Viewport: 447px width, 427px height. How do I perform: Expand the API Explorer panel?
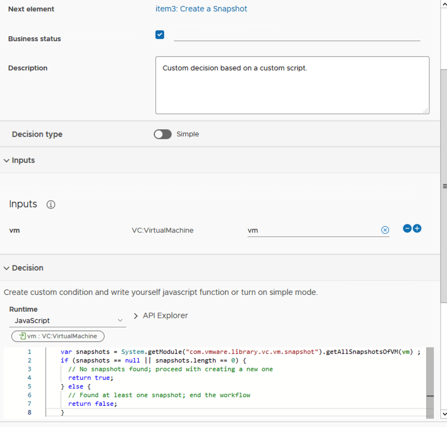point(160,316)
